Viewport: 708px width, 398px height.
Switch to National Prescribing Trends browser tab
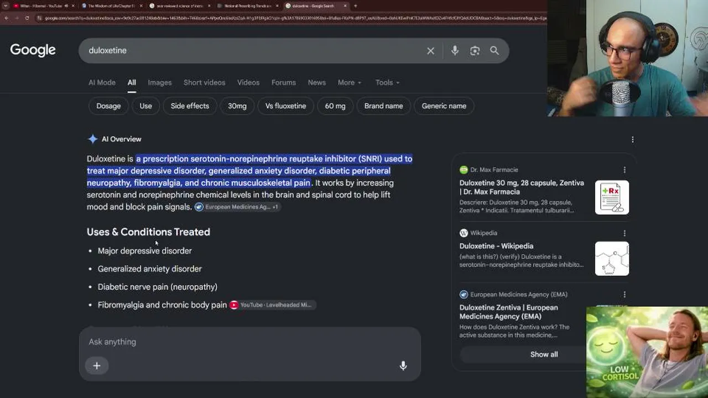[x=247, y=6]
